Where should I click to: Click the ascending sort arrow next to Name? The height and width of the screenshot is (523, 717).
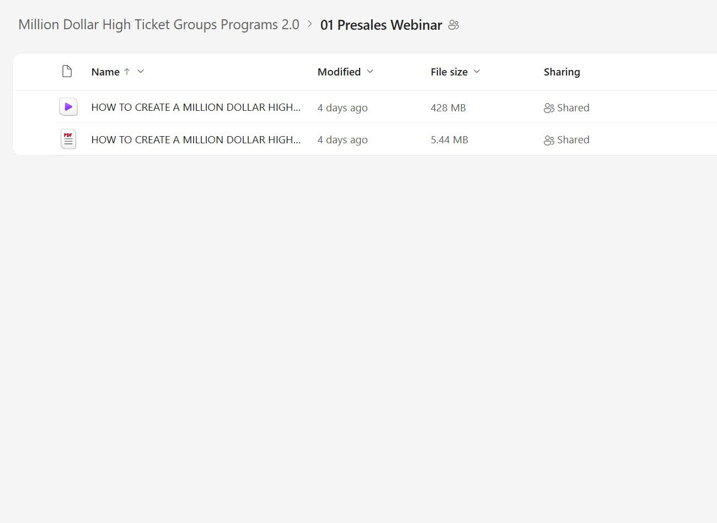[127, 72]
